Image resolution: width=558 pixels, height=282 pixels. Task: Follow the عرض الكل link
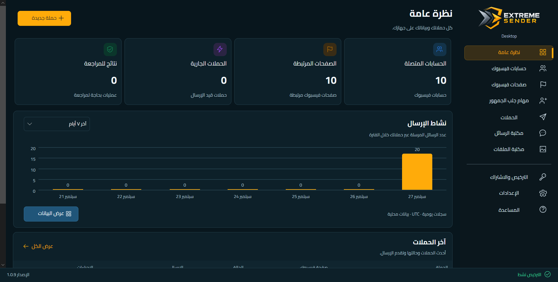pyautogui.click(x=38, y=246)
